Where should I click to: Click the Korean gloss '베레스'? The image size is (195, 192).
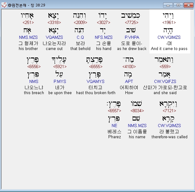[x=115, y=131]
